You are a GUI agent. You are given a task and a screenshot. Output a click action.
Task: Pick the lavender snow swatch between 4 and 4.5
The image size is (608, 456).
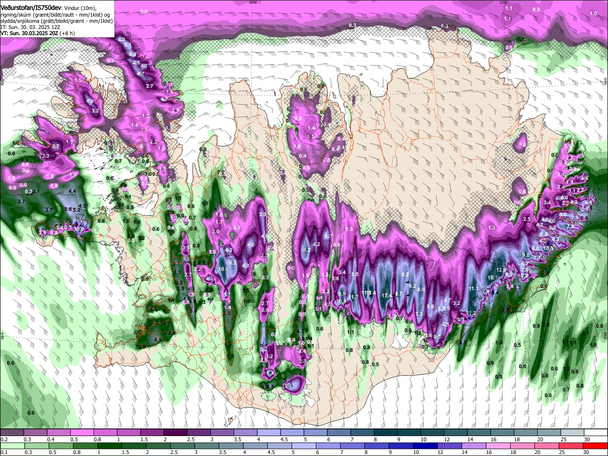tap(269, 433)
